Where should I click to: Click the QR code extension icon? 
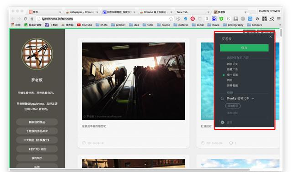pyautogui.click(x=264, y=19)
